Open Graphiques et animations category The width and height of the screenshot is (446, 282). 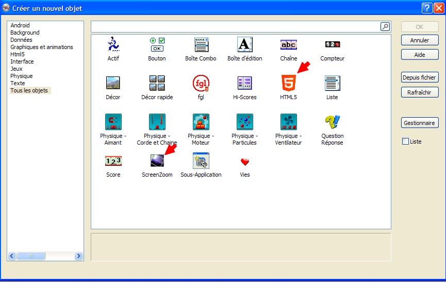click(x=42, y=47)
